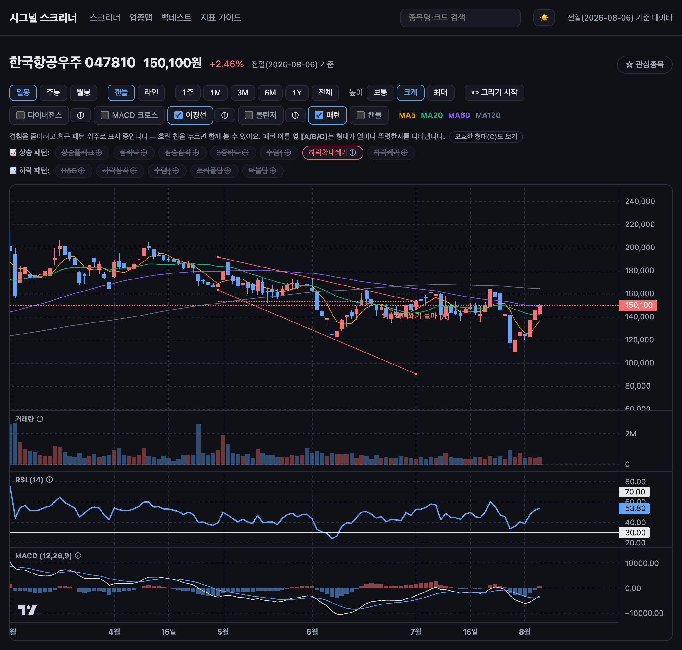Enable the 캔들 pattern checkbox next to 패턴
Screen dimensions: 682x650
click(361, 115)
